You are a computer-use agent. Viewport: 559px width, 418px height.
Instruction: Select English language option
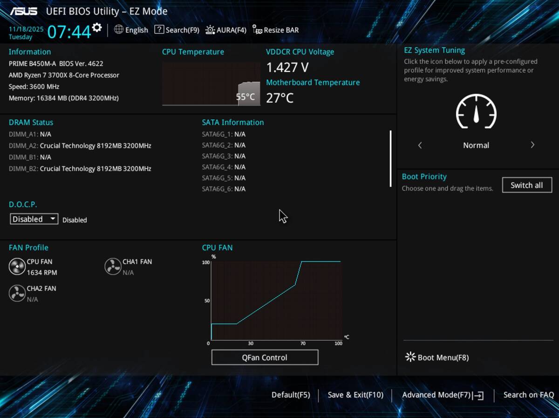[136, 30]
